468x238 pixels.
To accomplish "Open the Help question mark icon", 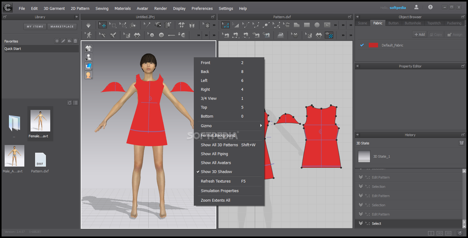I will (430, 7).
